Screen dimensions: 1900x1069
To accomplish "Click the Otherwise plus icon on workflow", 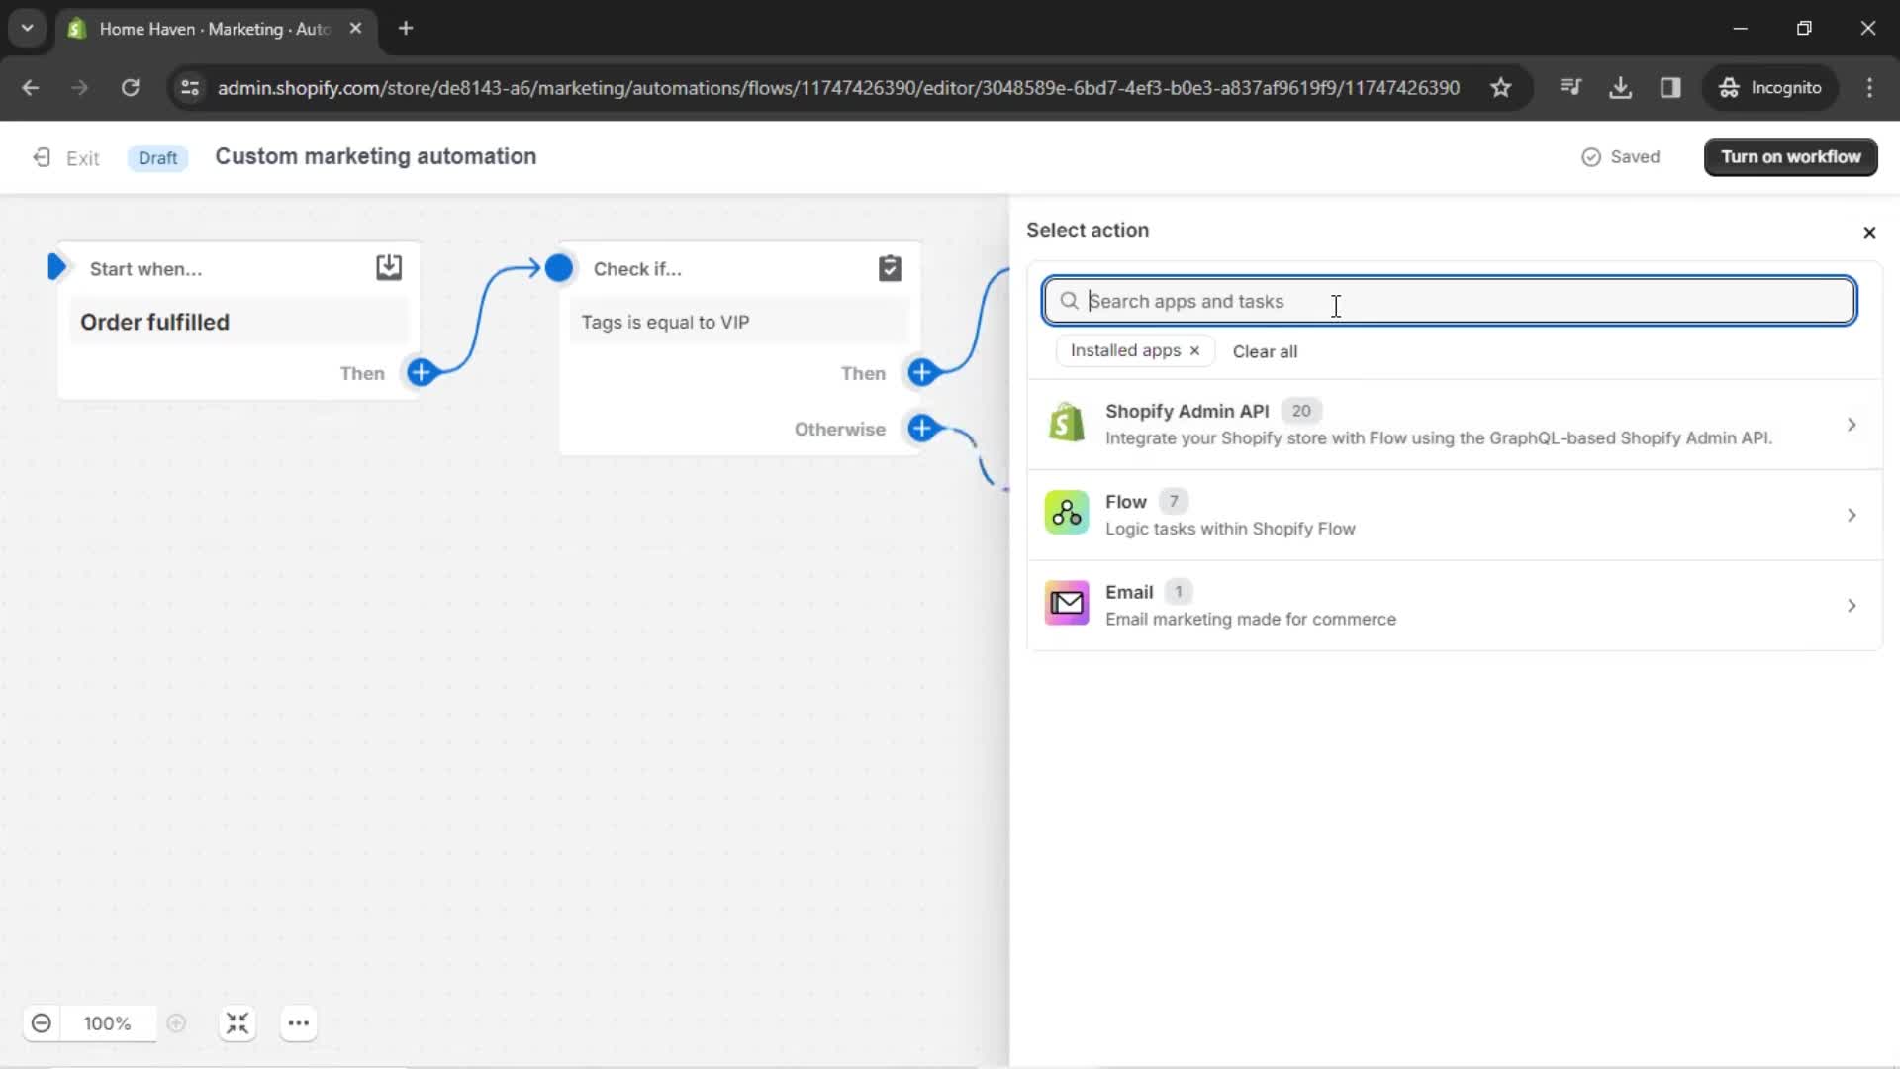I will click(922, 430).
